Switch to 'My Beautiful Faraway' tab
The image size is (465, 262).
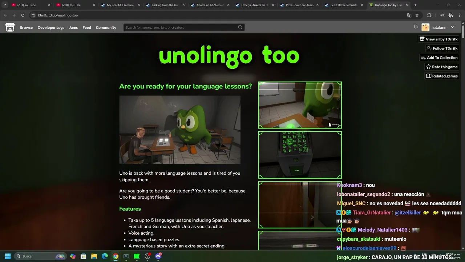pyautogui.click(x=120, y=5)
